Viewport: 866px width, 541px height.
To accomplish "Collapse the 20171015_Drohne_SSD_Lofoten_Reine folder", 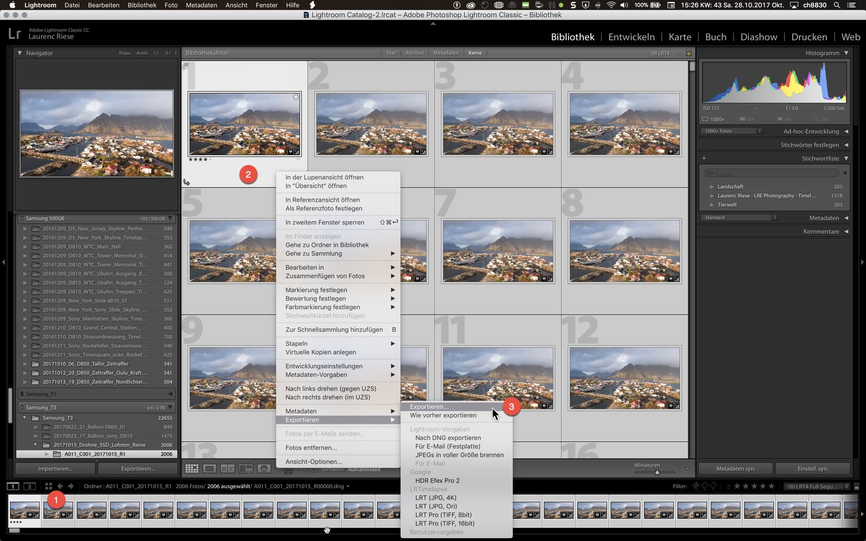I will pos(36,445).
